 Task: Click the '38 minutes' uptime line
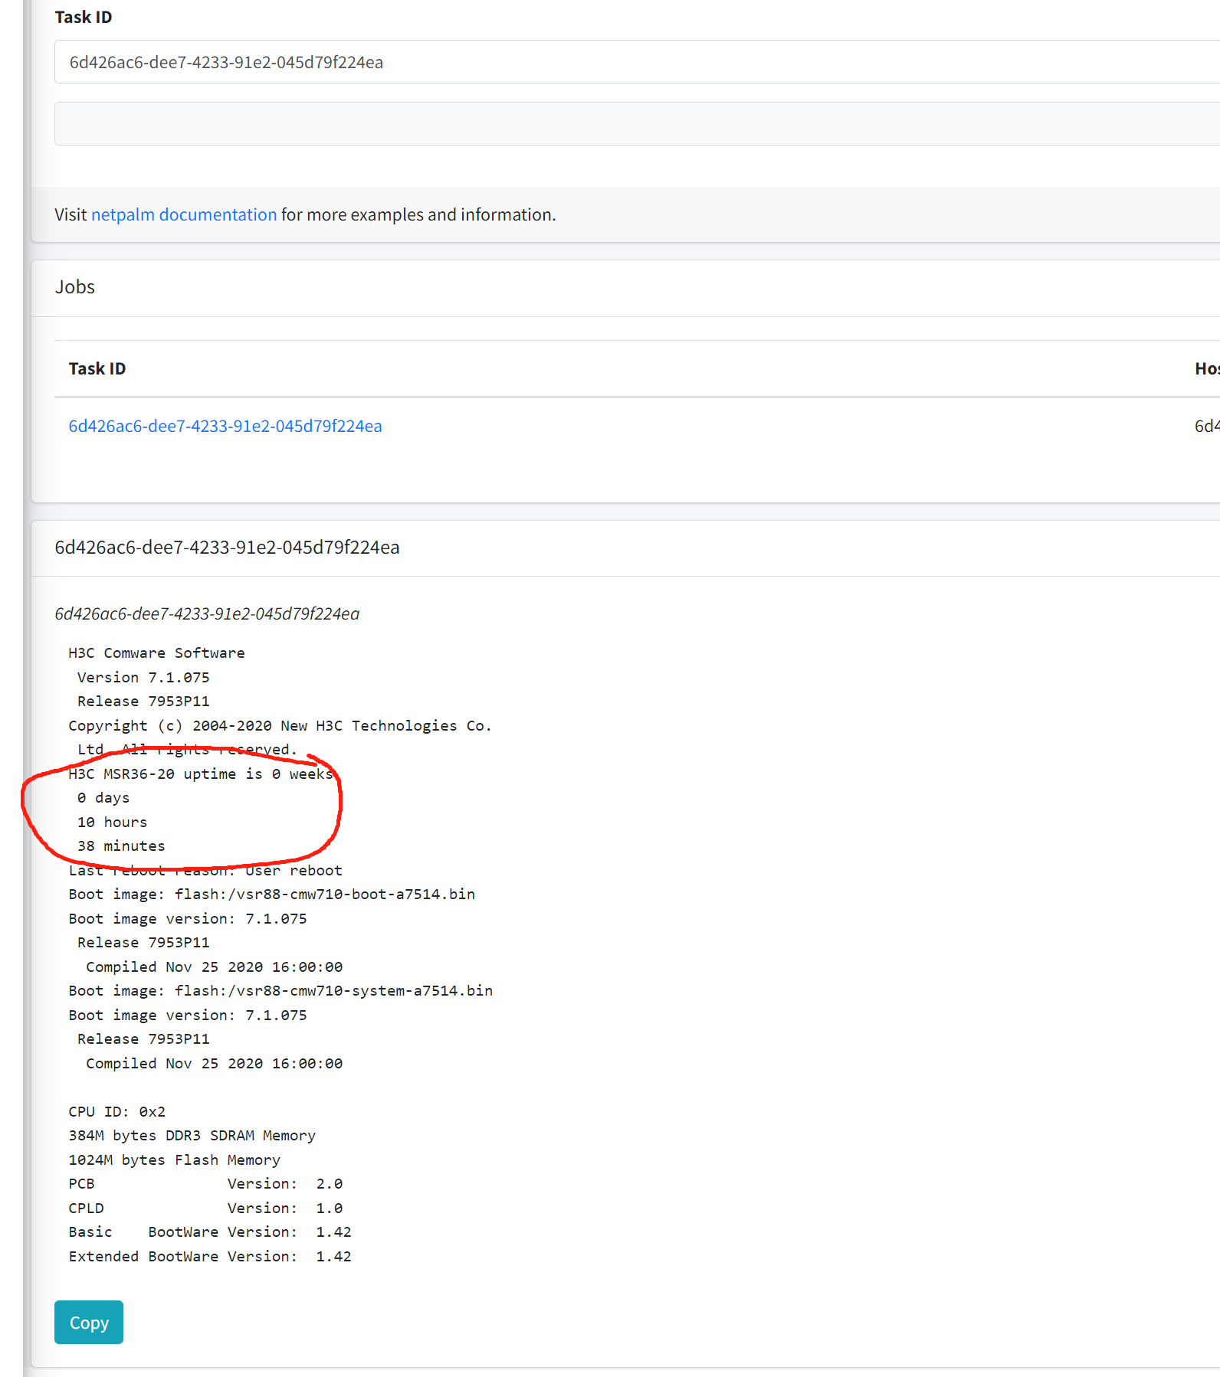(121, 845)
